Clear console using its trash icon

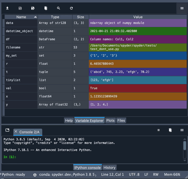pos(170,130)
